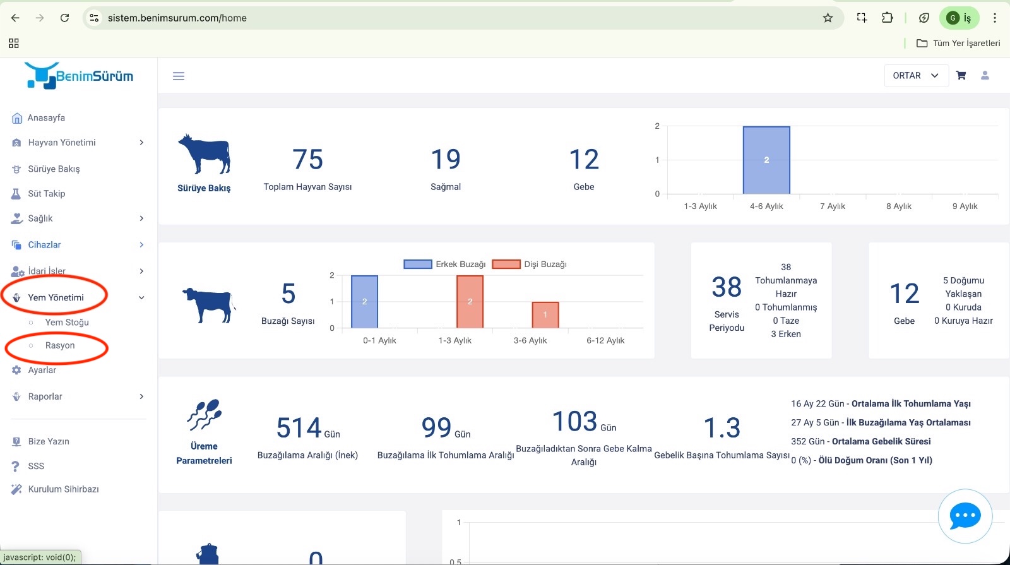Launch the Kurulum Sihirbazı link
Image resolution: width=1010 pixels, height=565 pixels.
click(x=63, y=489)
